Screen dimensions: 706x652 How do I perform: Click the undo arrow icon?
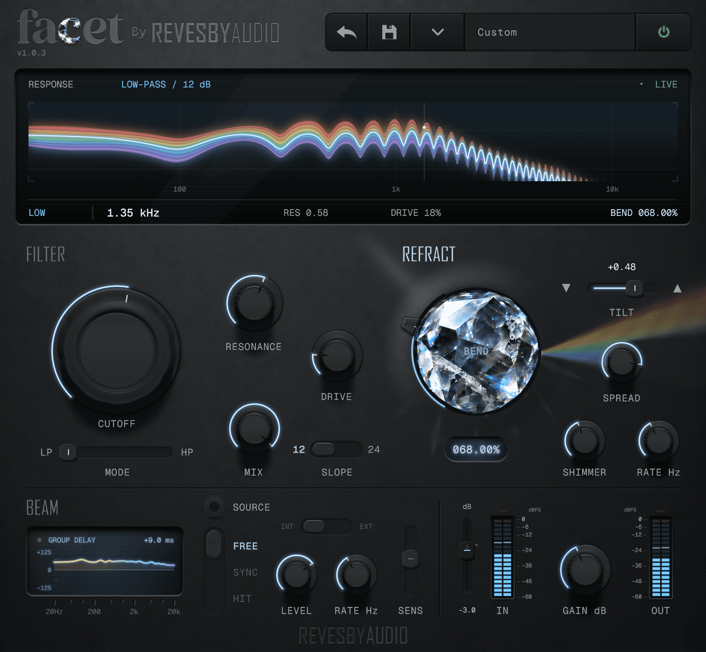[x=347, y=32]
